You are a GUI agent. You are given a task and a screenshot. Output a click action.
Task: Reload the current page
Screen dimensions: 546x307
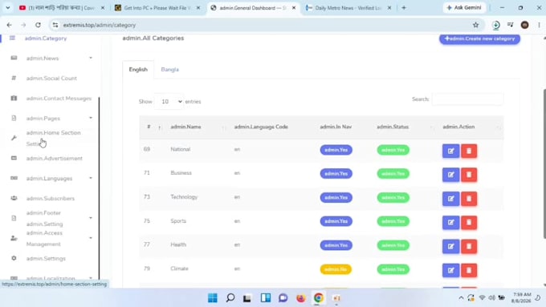click(38, 25)
